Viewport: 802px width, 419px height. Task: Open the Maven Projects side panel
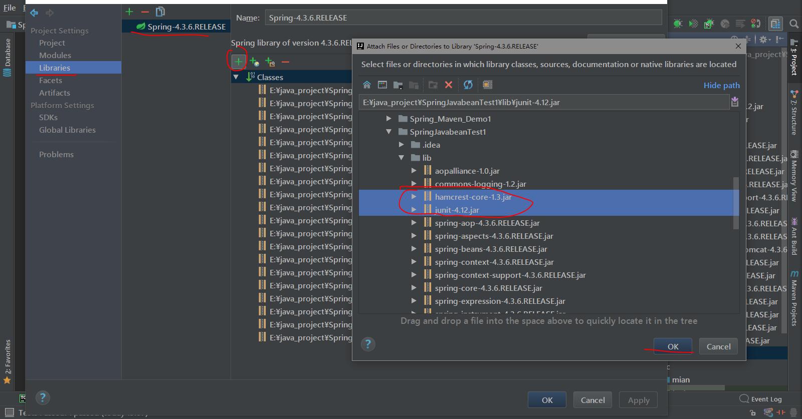point(794,298)
